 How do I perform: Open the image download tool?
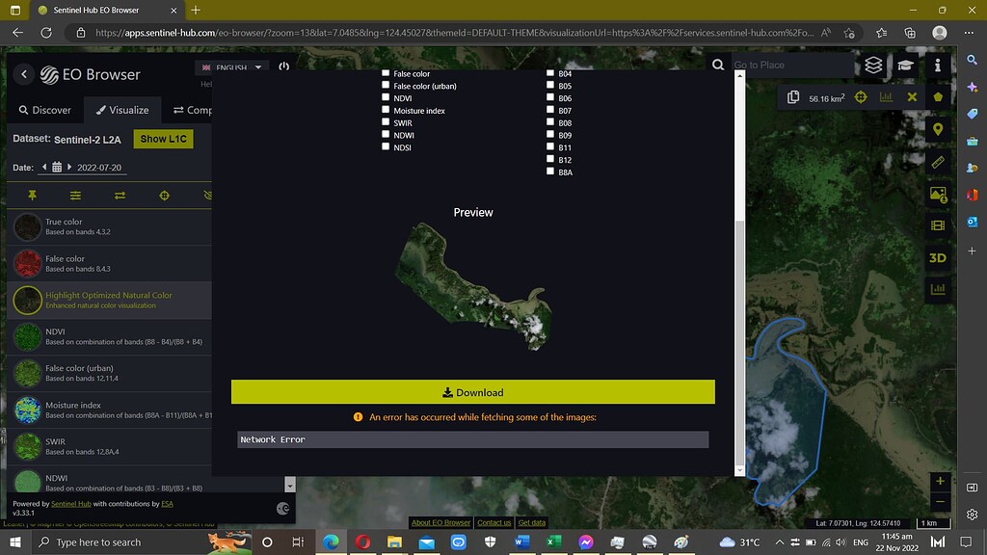(x=938, y=195)
